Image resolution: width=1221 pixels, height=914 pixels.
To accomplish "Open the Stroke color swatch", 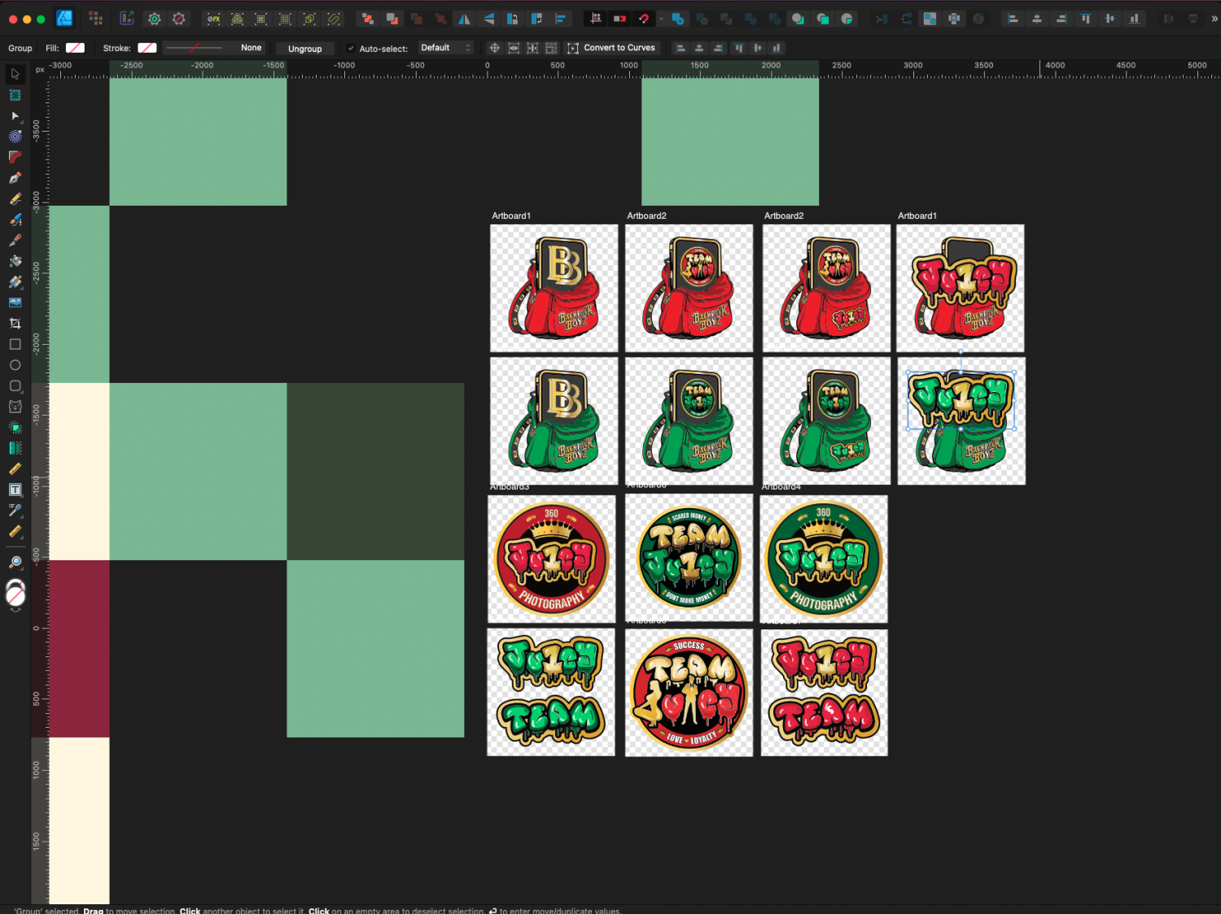I will tap(147, 48).
